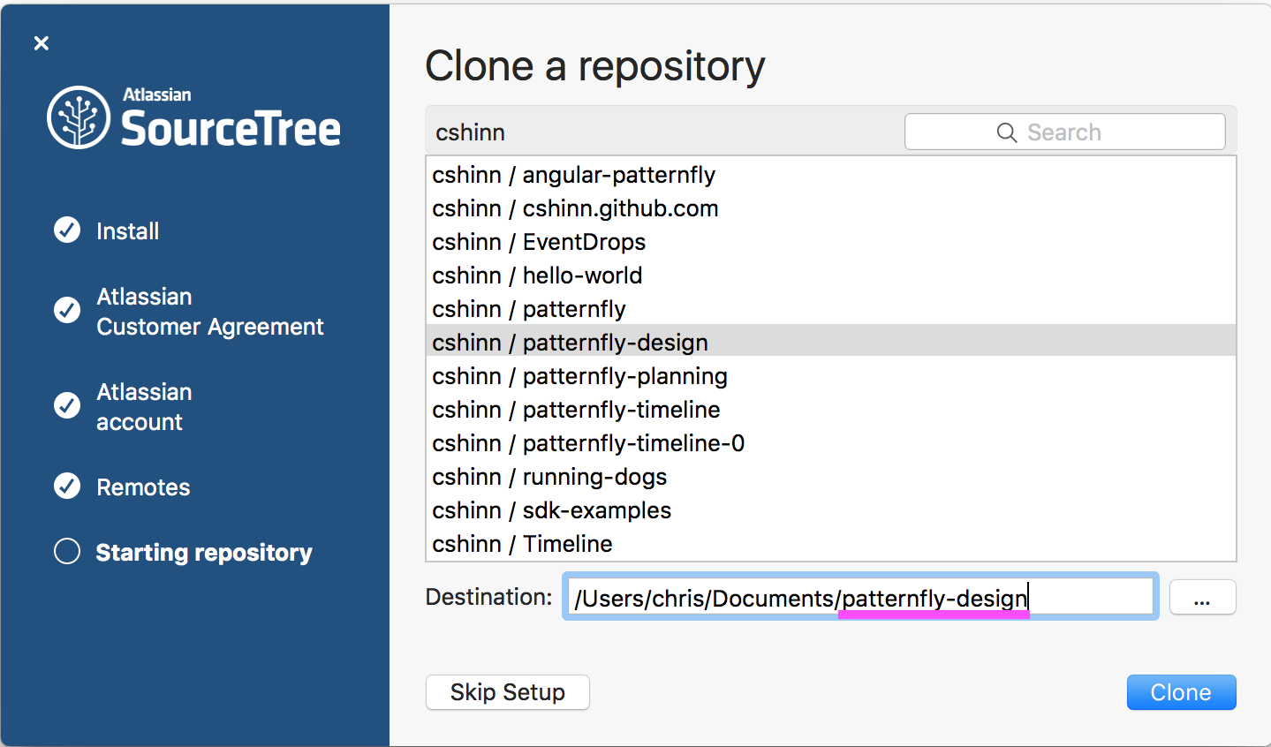The height and width of the screenshot is (747, 1271).
Task: Select cshinn / Timeline repository
Action: (521, 544)
